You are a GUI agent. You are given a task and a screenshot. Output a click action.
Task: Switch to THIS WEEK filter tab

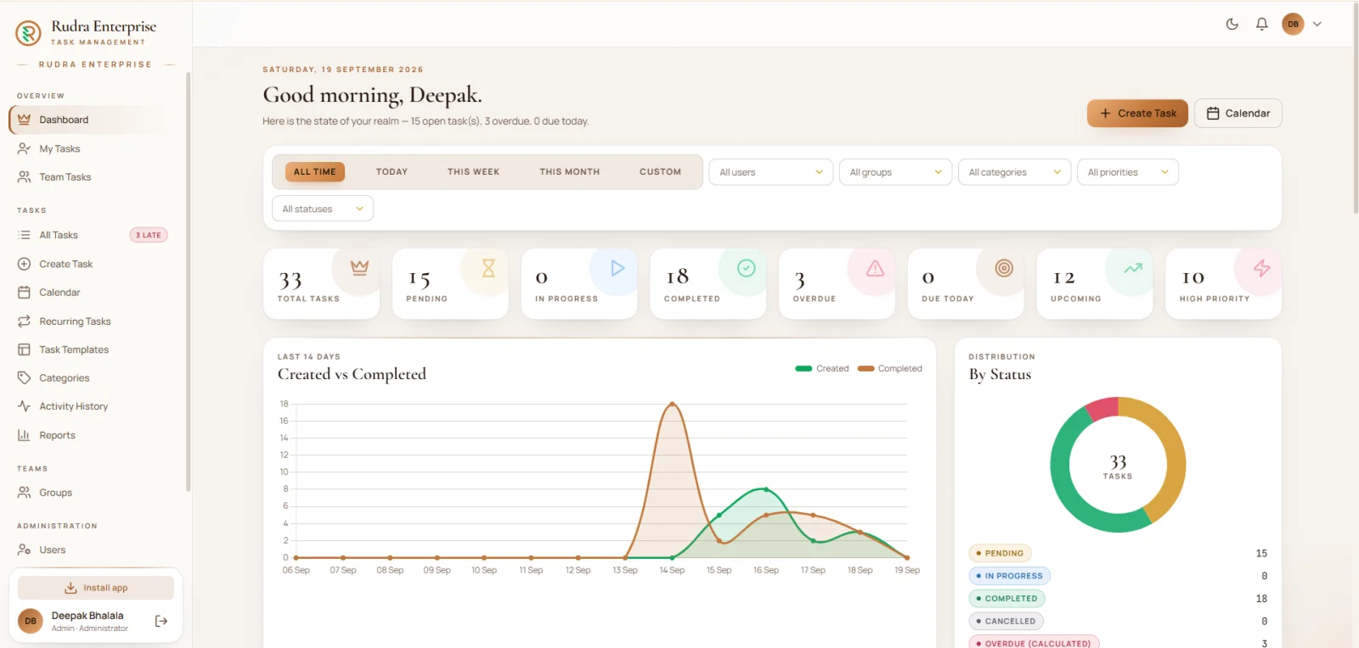click(473, 171)
